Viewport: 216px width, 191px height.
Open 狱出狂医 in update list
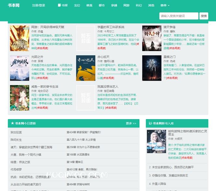coord(16,132)
